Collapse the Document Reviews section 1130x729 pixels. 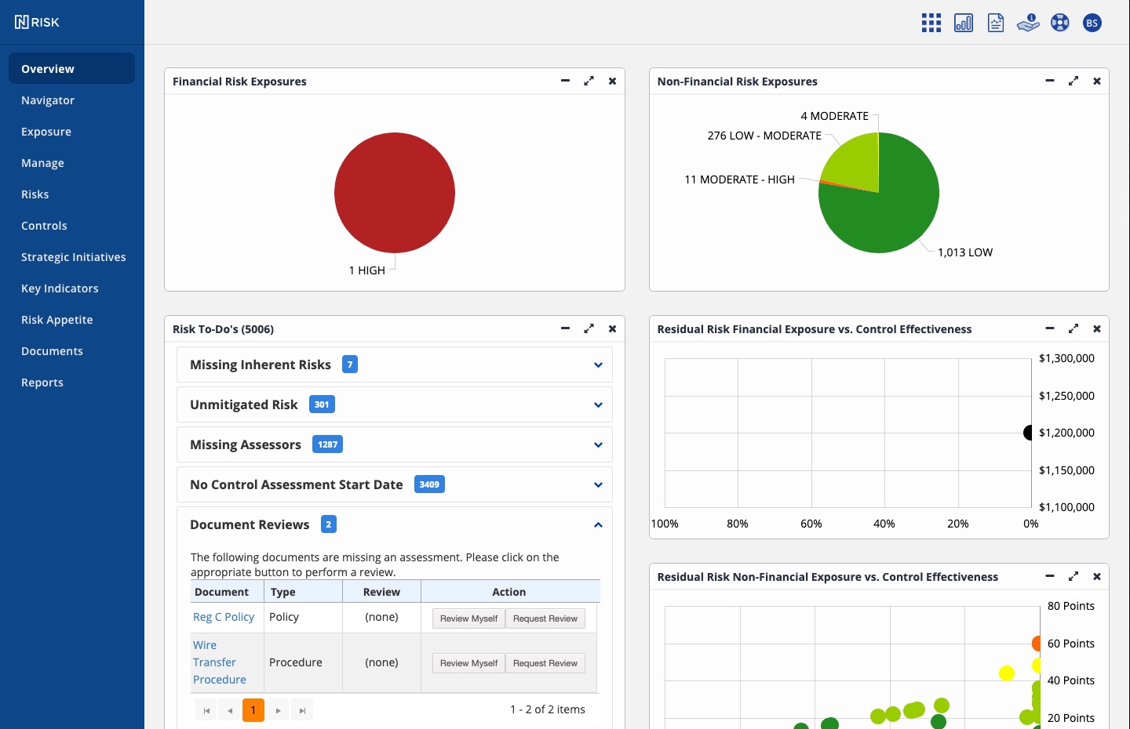(x=598, y=524)
